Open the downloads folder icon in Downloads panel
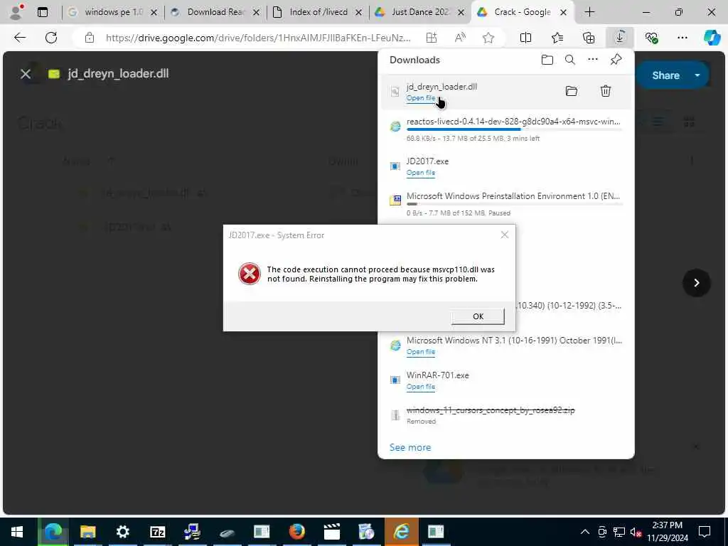The height and width of the screenshot is (546, 728). 547,60
